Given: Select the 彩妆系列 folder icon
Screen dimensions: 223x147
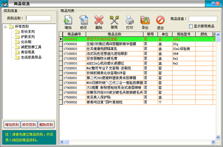Looking at the screenshot, I should [17, 32].
